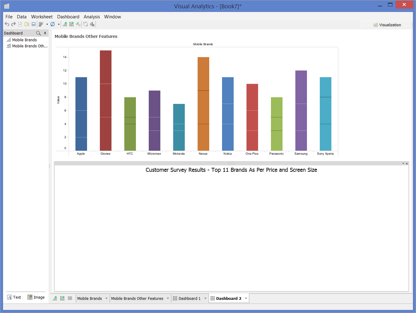Screen dimensions: 416x313
Task: Click the splitter handle beside Dashboard panel
Action: tap(49, 166)
